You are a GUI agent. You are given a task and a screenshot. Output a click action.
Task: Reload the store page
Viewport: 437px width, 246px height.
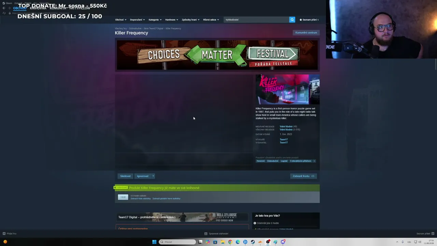click(x=4, y=13)
